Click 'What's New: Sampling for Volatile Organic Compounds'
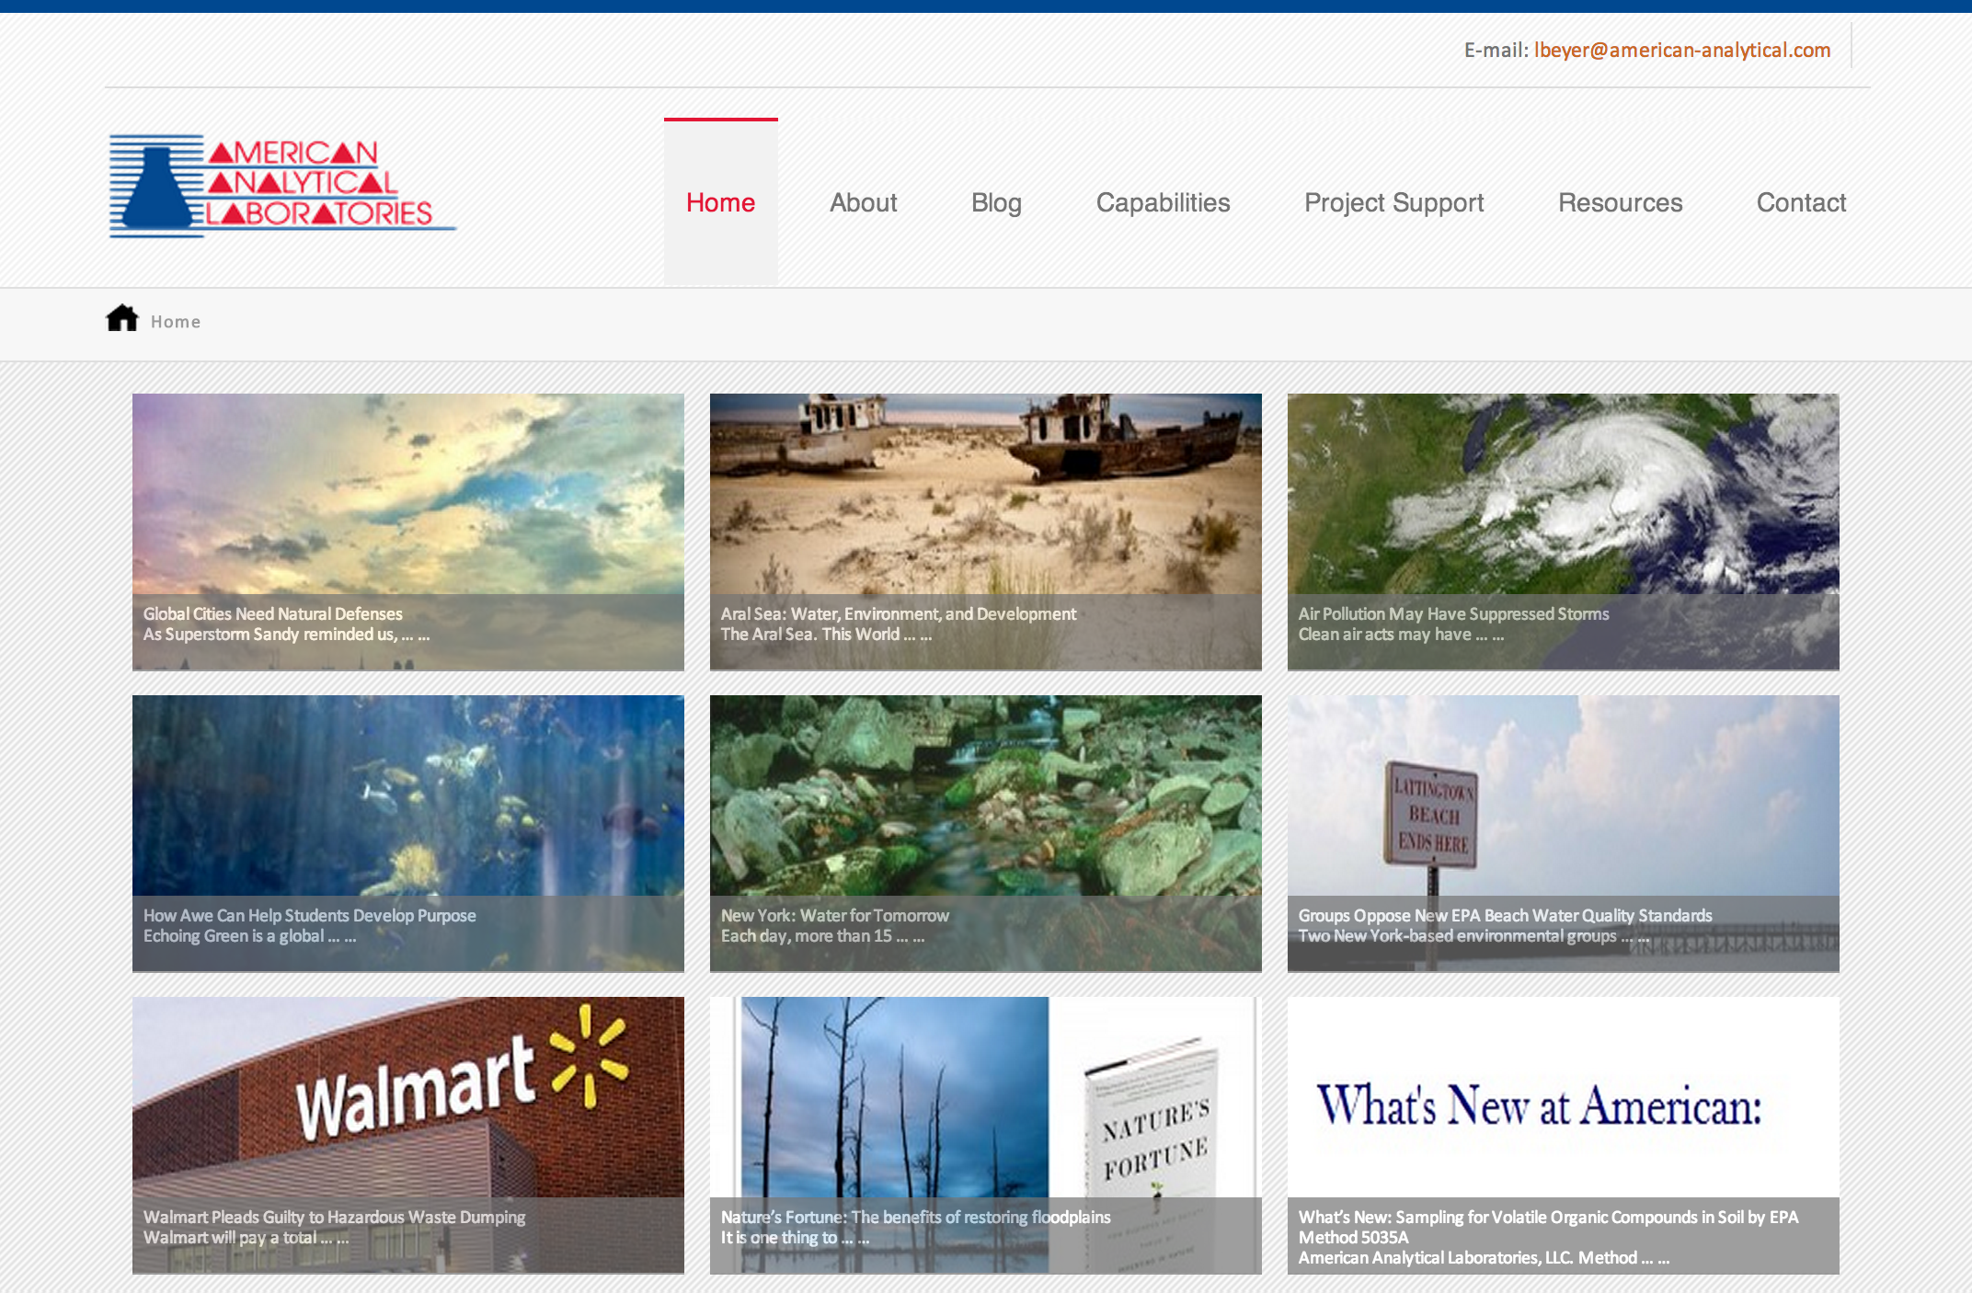 [x=1549, y=1227]
